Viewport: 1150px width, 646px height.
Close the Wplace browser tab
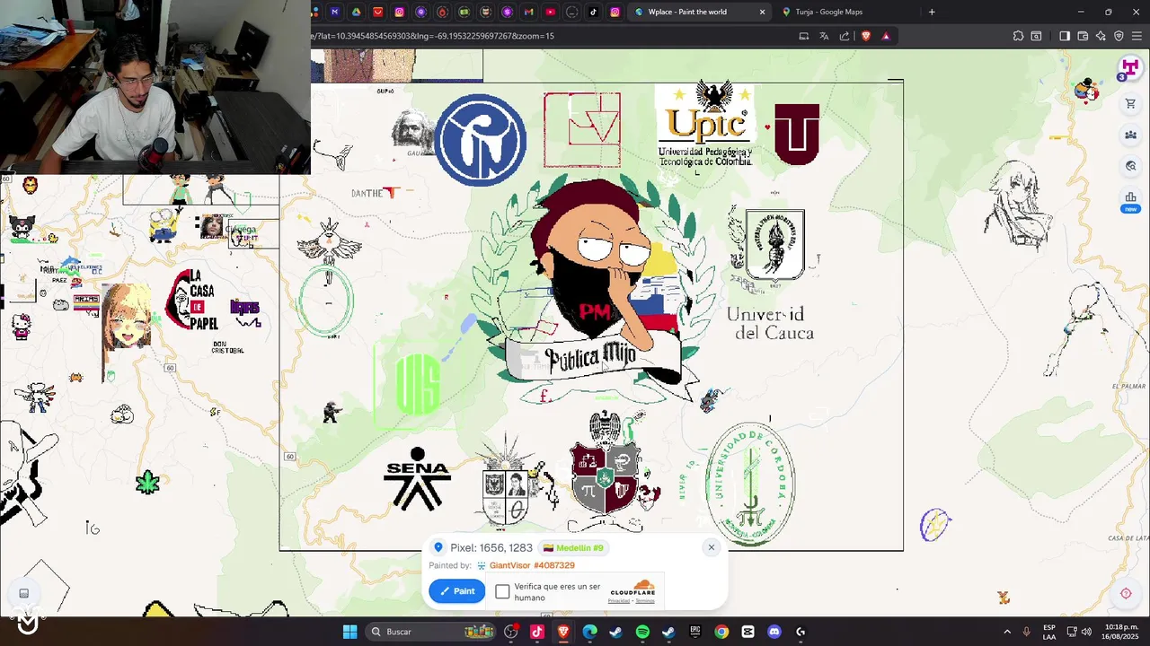point(762,12)
